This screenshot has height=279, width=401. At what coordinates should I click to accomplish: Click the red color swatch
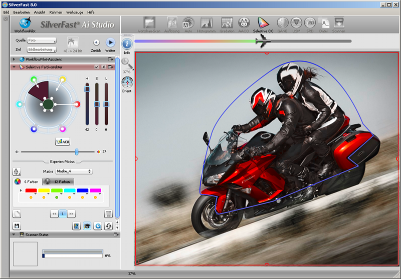pyautogui.click(x=31, y=191)
